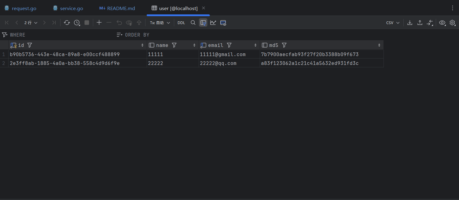This screenshot has height=200, width=459.
Task: Go to first page of rows
Action: click(x=7, y=23)
